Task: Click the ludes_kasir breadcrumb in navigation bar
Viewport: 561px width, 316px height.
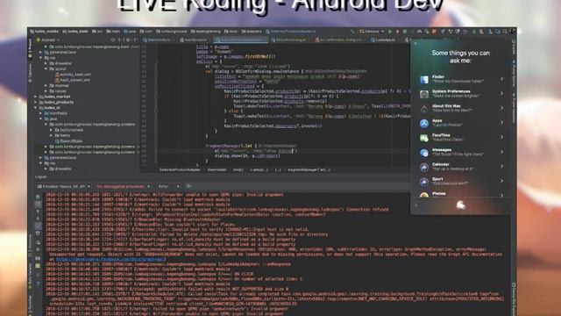Action: click(x=75, y=32)
